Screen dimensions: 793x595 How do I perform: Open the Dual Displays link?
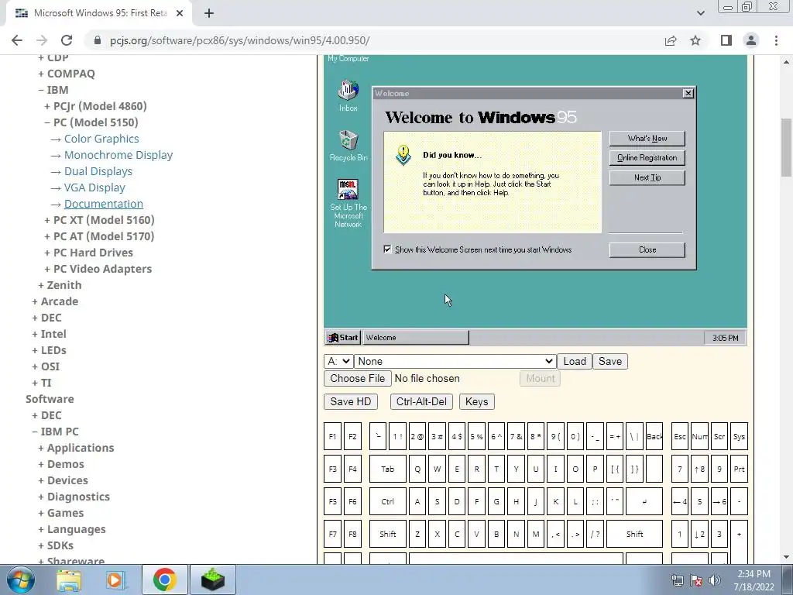click(x=98, y=171)
